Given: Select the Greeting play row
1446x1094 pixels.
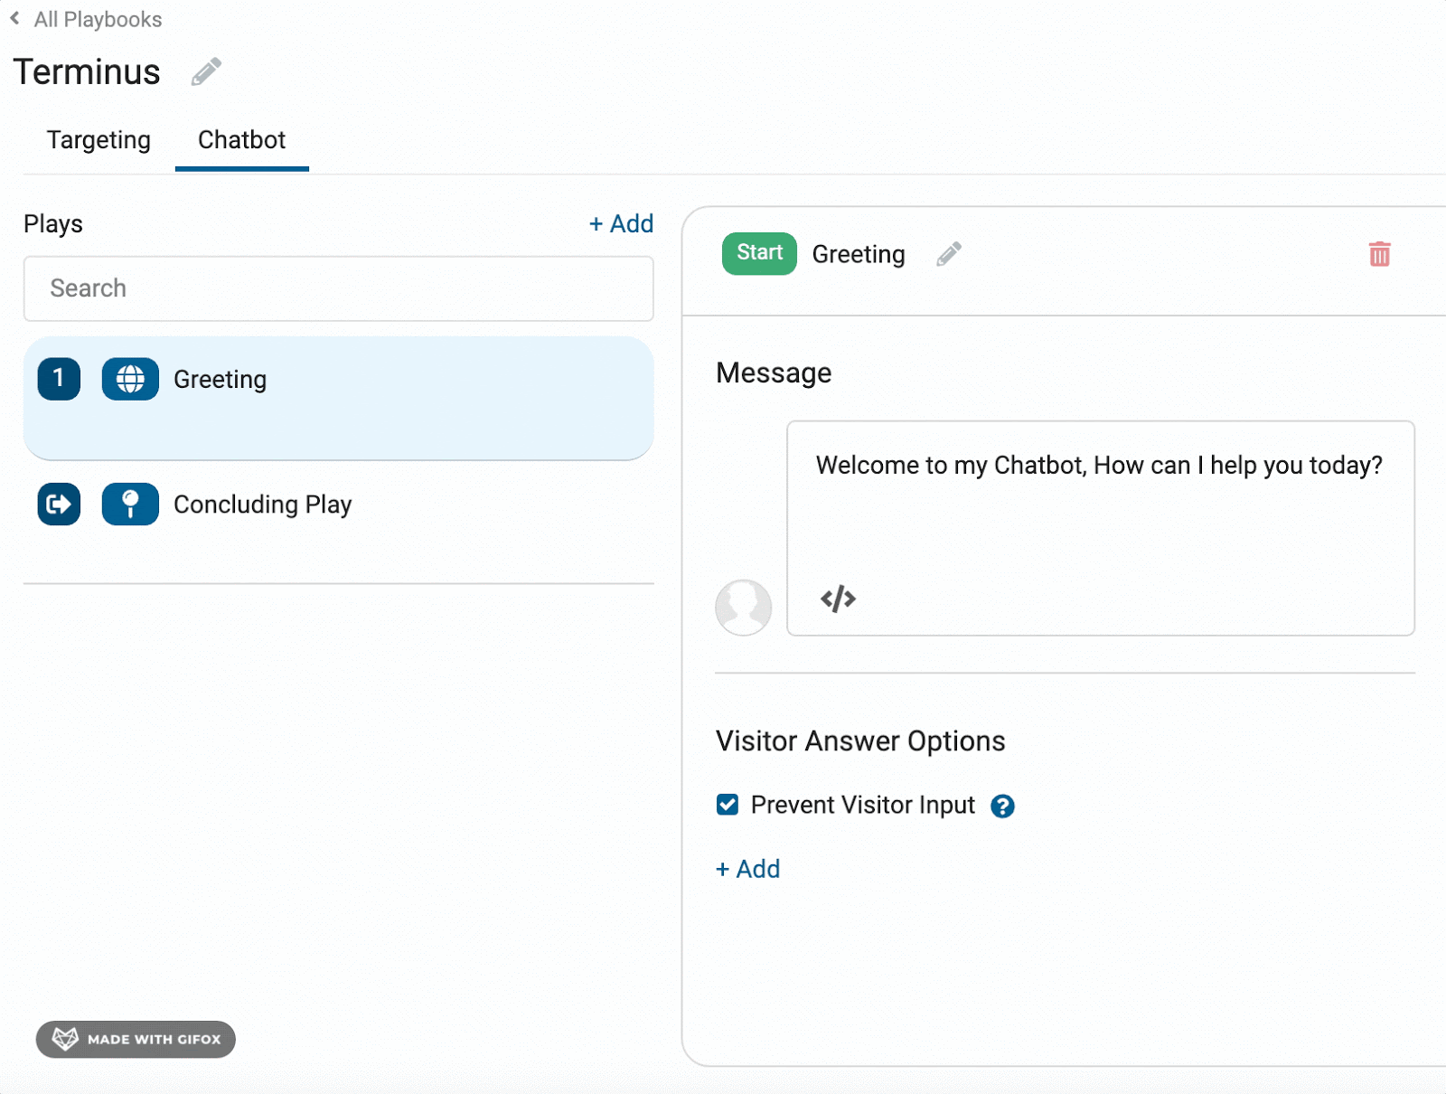Looking at the screenshot, I should pos(338,398).
